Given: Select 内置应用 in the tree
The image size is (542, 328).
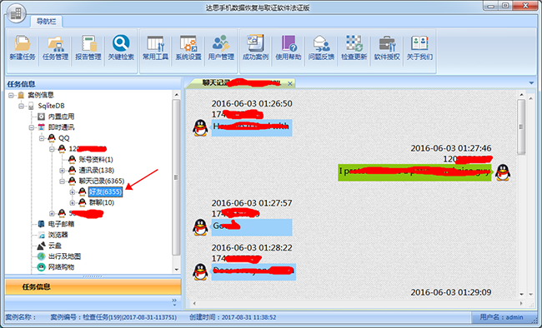Looking at the screenshot, I should pyautogui.click(x=61, y=117).
